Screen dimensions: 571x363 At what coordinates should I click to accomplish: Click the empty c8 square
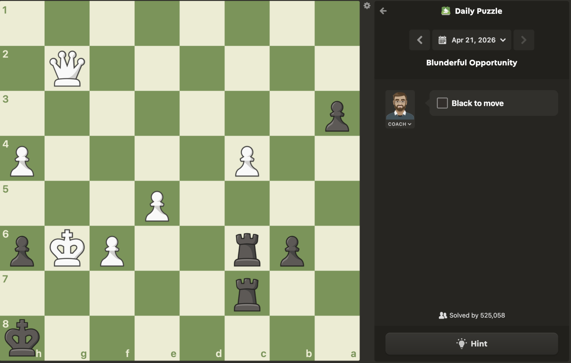click(247, 338)
